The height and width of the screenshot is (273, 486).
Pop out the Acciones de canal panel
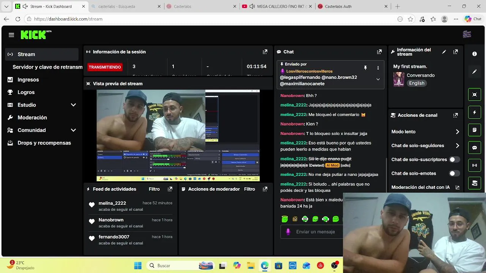(x=455, y=115)
